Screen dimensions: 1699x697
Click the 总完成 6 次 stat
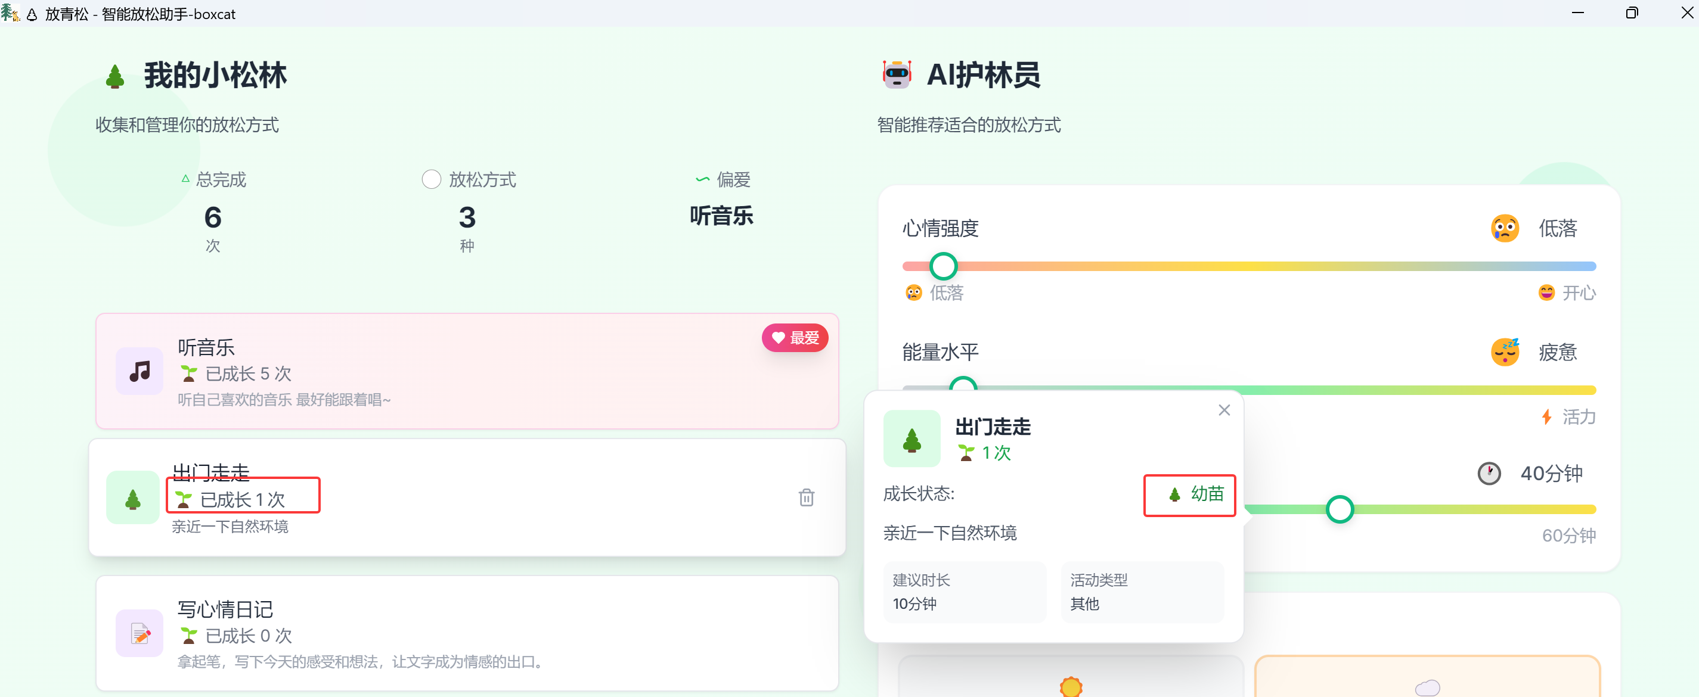point(213,212)
